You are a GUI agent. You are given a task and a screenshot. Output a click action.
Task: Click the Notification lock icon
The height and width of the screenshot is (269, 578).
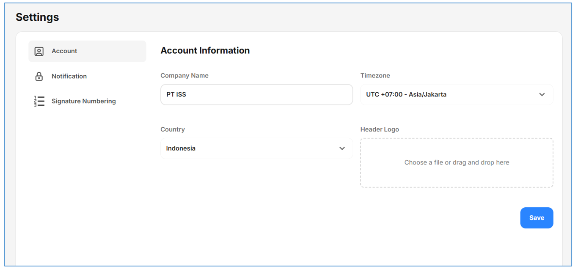(39, 77)
